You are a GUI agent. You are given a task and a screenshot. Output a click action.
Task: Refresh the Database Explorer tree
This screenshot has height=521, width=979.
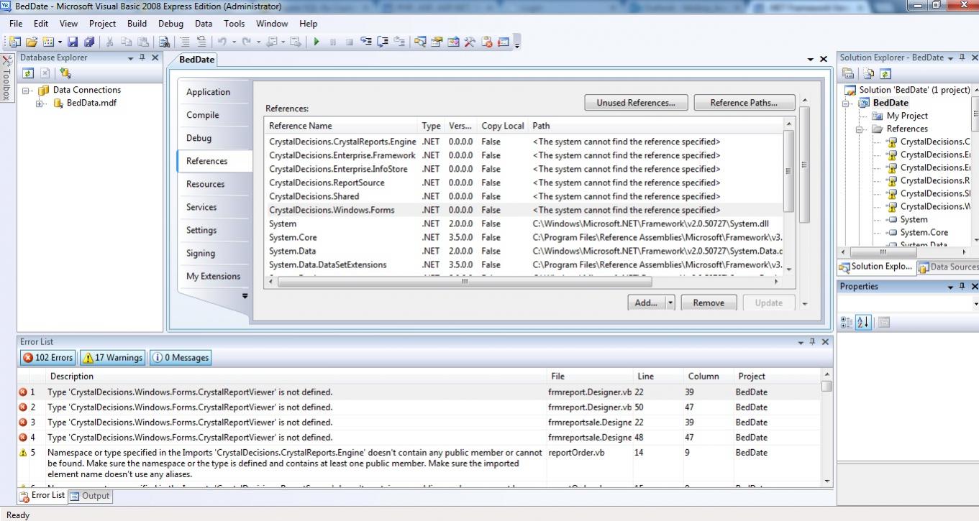click(x=28, y=73)
